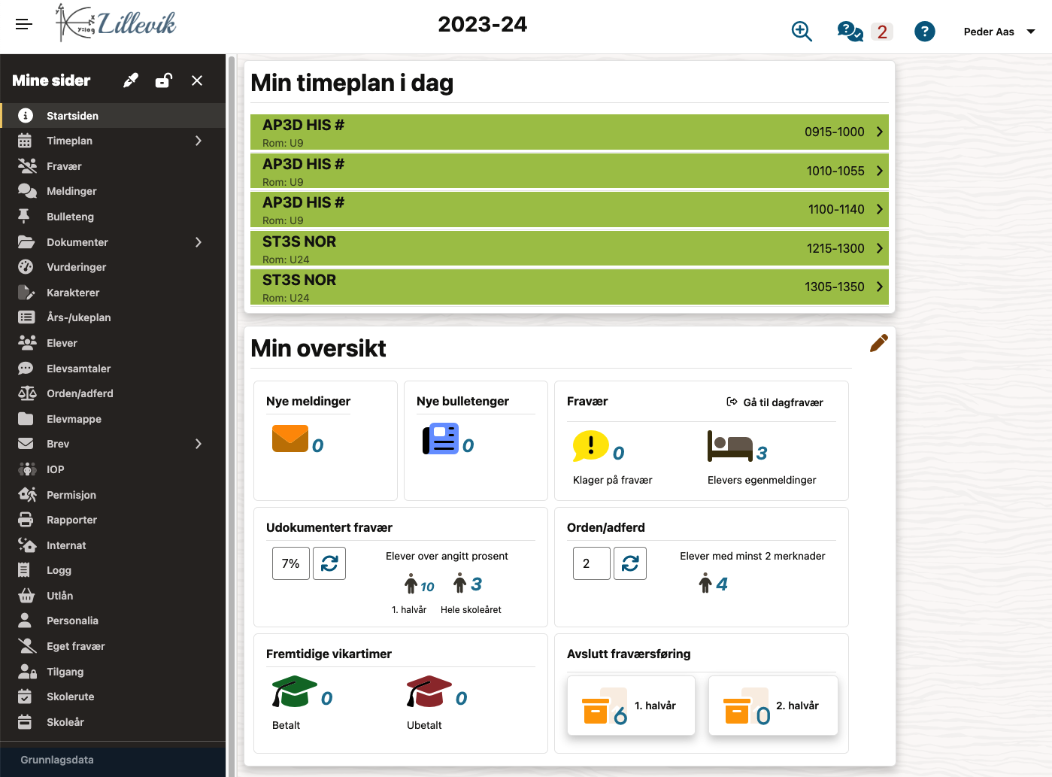Click the pin icon in Mine sider

(x=131, y=80)
